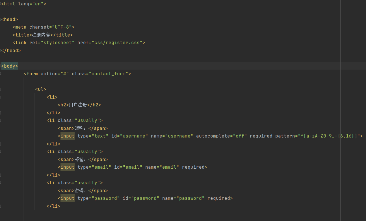Click the highlighted password input tag
Viewport: 366px width, 221px height.
tap(68, 198)
